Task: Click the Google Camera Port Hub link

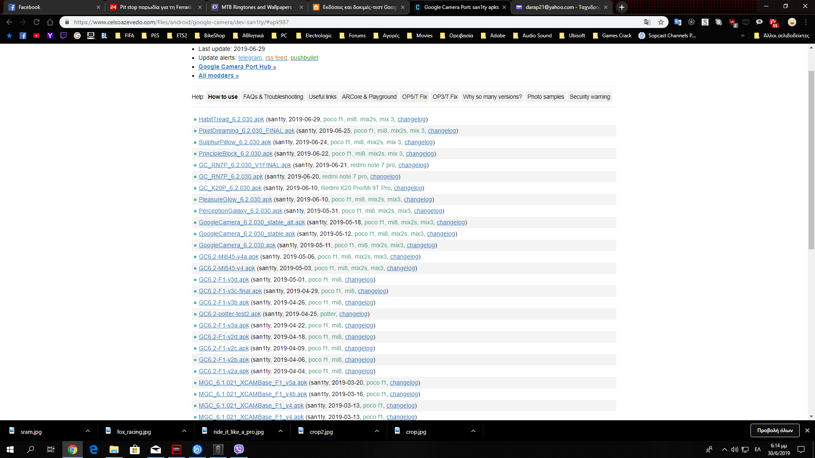Action: [237, 67]
